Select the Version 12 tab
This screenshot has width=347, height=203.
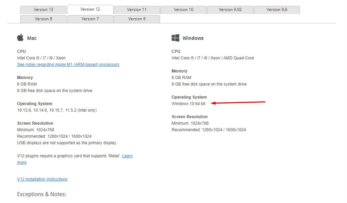tap(90, 9)
